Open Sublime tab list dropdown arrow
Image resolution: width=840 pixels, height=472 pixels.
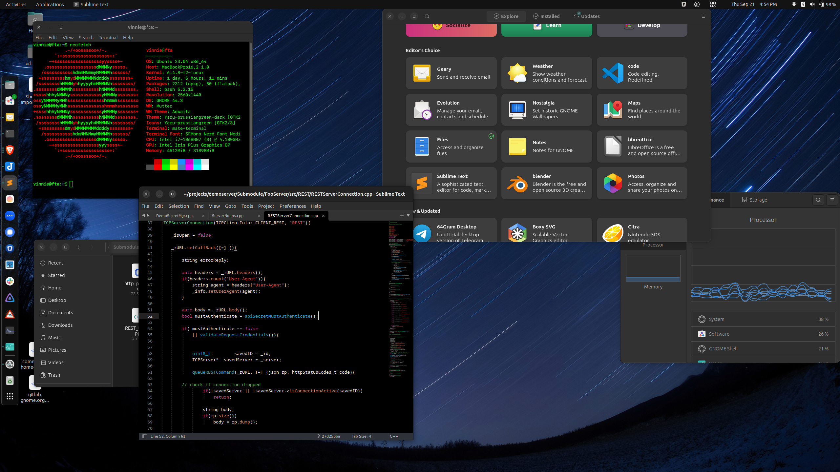(408, 215)
